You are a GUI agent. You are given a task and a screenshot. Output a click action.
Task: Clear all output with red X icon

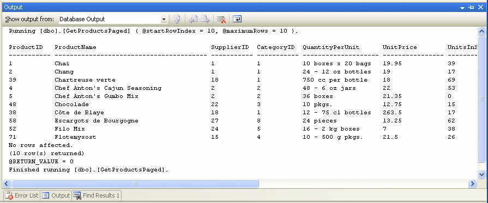[221, 19]
